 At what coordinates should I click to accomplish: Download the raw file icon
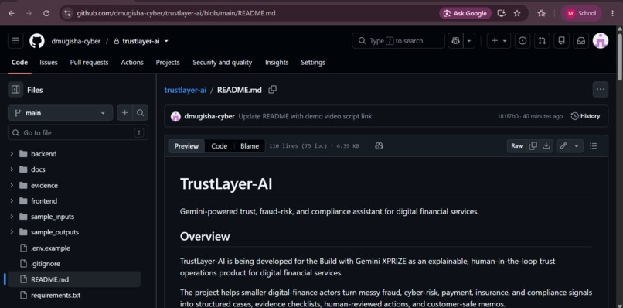[x=546, y=146]
